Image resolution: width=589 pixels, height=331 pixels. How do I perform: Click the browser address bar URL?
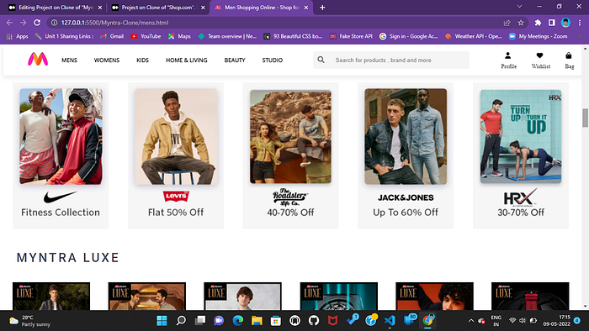point(115,23)
